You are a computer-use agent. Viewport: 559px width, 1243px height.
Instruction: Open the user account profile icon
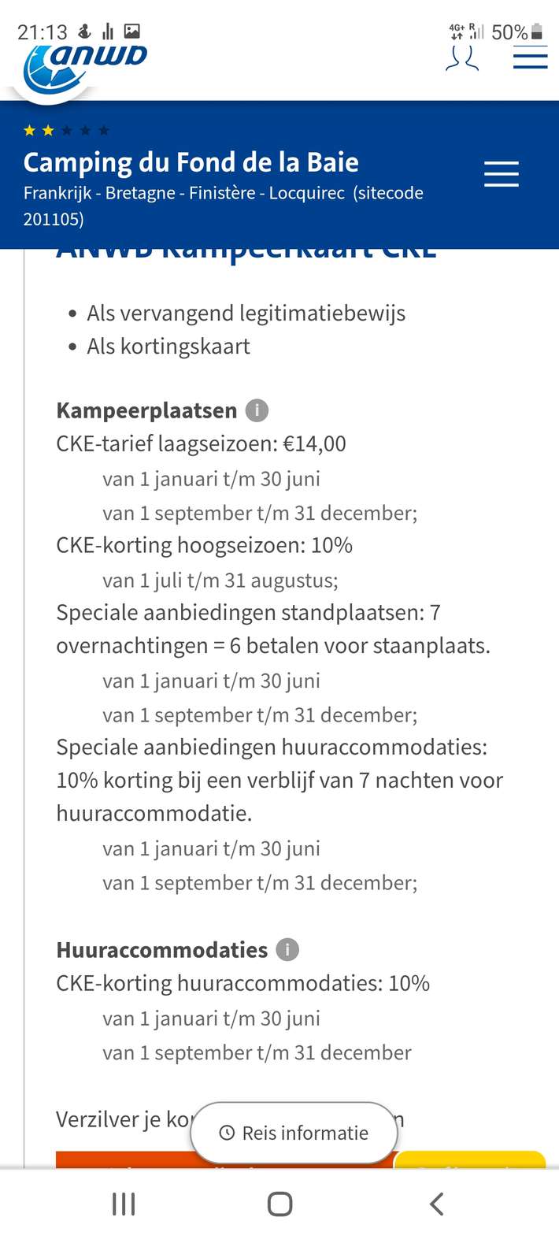coord(462,59)
